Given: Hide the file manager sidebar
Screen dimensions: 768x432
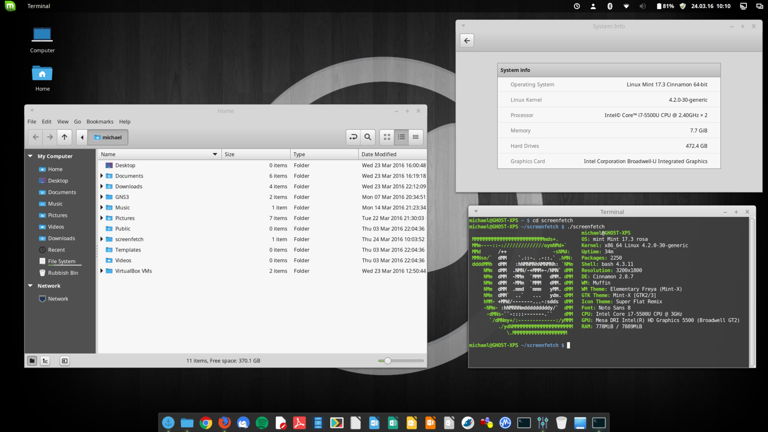Looking at the screenshot, I should point(65,361).
